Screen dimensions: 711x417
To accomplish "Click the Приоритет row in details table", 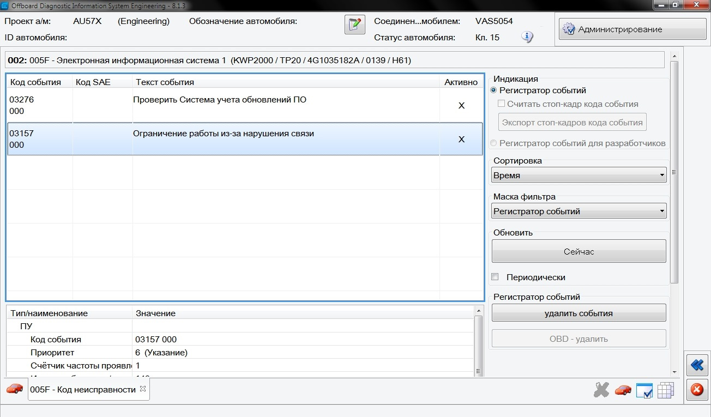I will coord(240,353).
